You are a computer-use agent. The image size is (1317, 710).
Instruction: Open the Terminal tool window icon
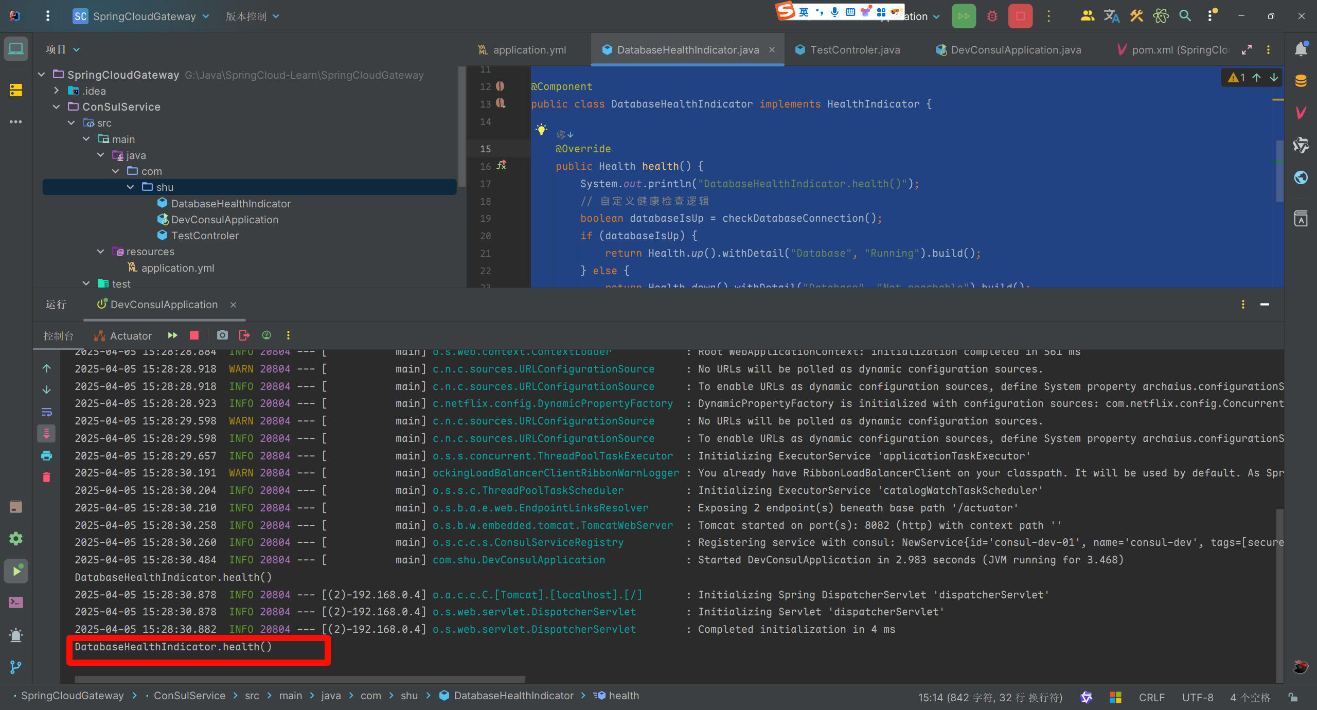(15, 602)
